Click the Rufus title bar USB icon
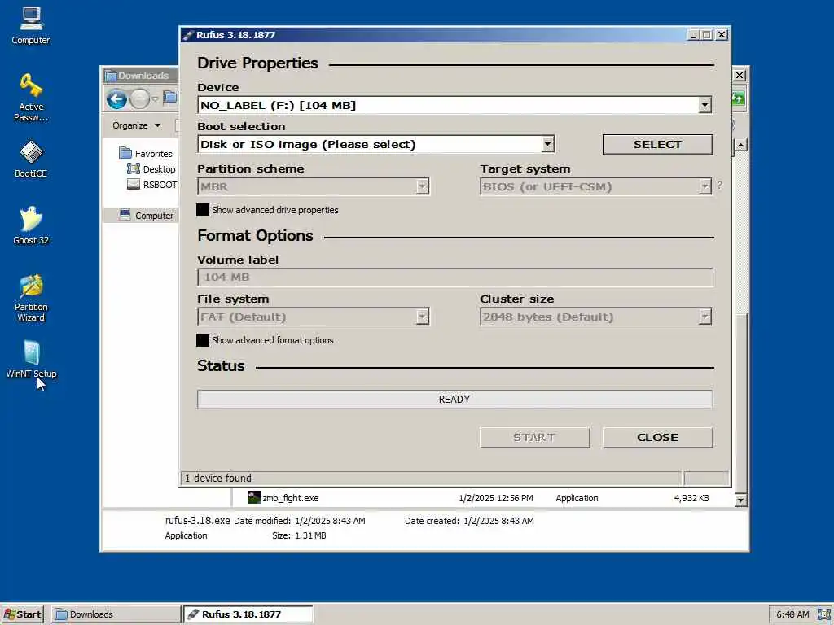 pos(188,35)
